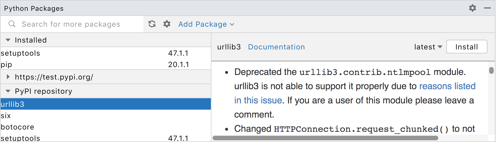Type in the Search for more packages field
This screenshot has height=142, width=496.
71,24
